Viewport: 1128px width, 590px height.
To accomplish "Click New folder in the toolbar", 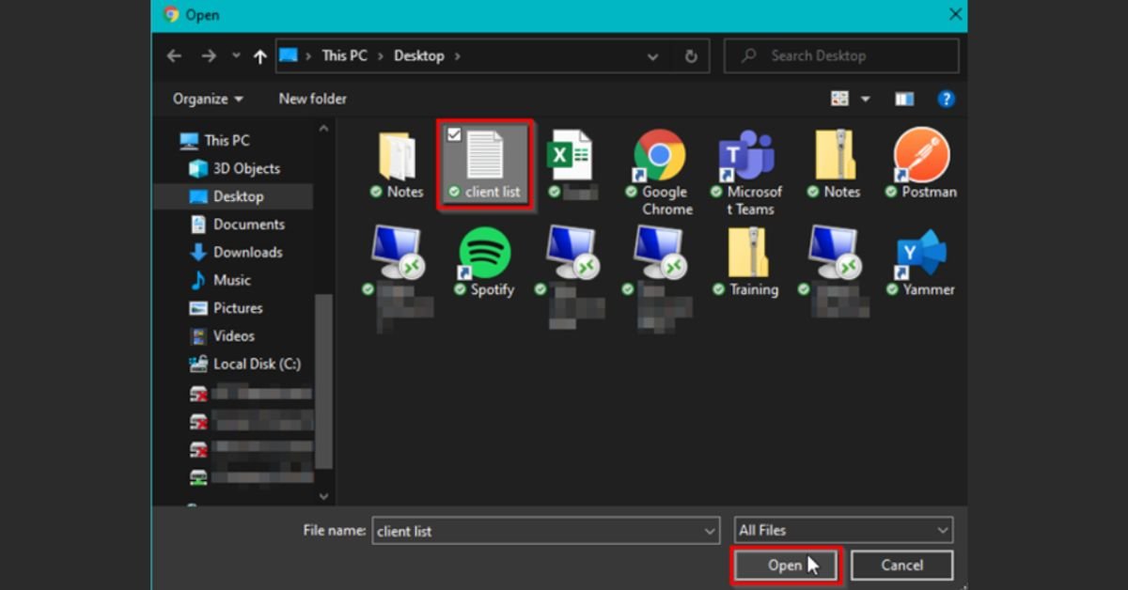I will click(312, 99).
